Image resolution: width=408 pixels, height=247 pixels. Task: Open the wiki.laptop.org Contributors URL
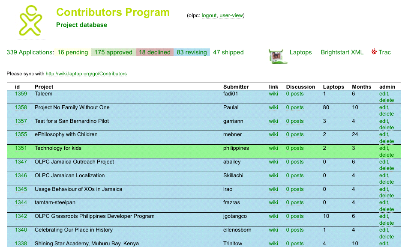86,74
